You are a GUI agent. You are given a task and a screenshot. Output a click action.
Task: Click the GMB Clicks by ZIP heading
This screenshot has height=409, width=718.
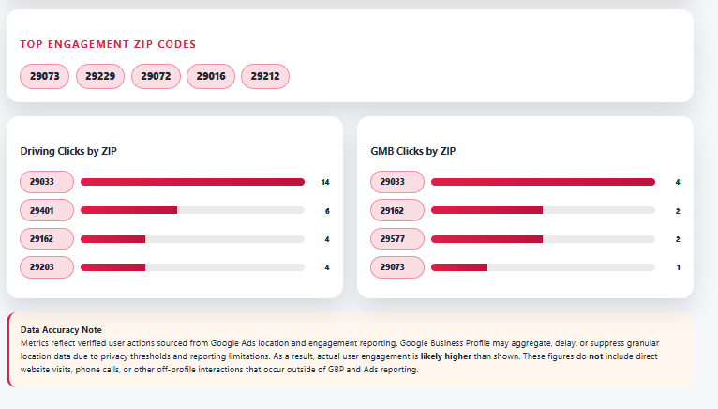413,151
